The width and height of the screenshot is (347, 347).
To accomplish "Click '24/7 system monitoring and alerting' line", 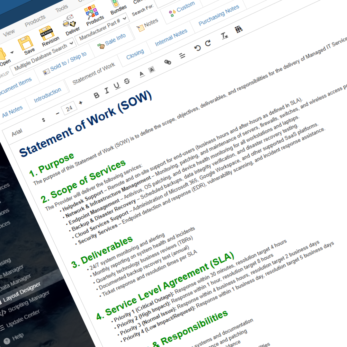I will [x=127, y=251].
